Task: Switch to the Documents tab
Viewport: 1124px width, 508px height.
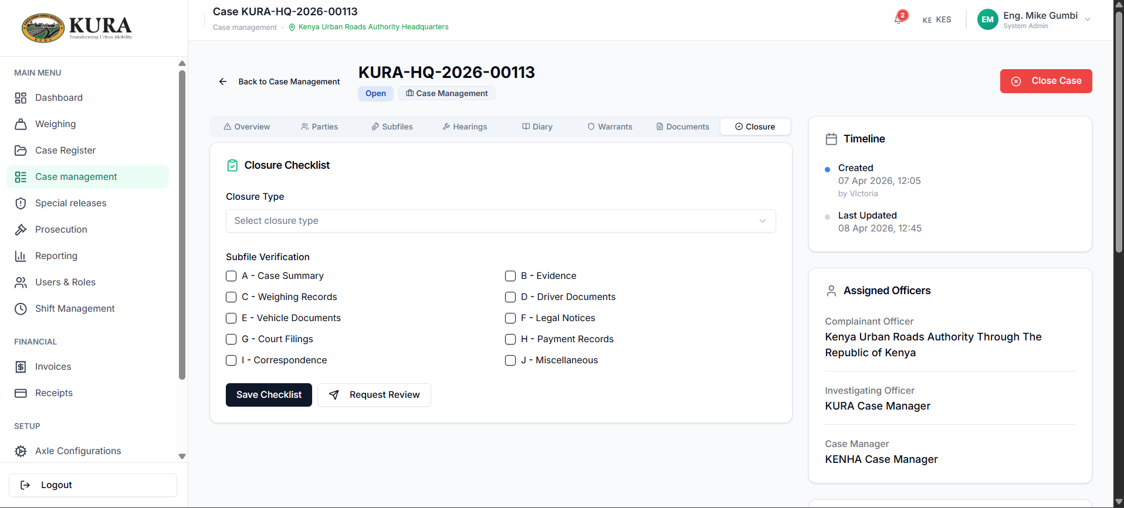Action: tap(683, 127)
